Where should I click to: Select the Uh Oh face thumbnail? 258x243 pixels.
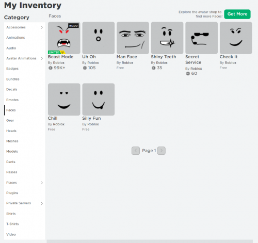99,38
